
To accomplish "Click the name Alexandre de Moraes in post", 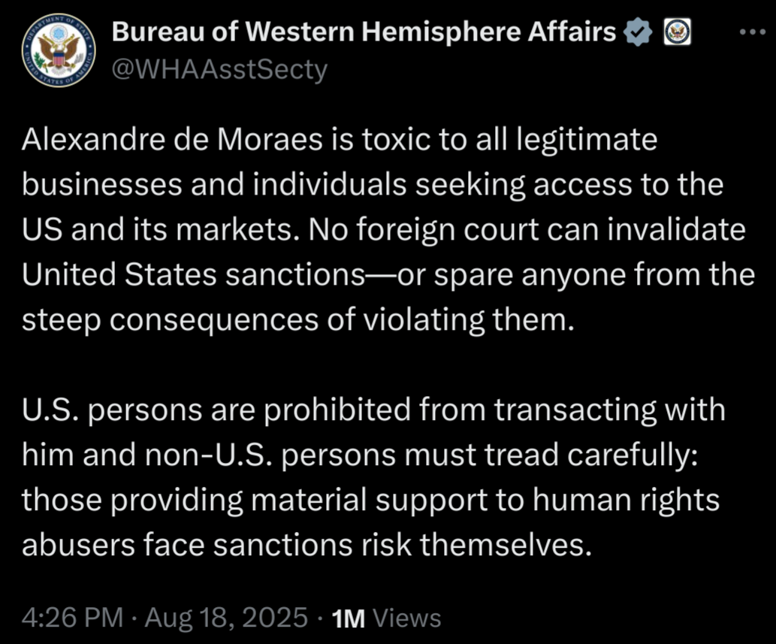I will [x=172, y=139].
